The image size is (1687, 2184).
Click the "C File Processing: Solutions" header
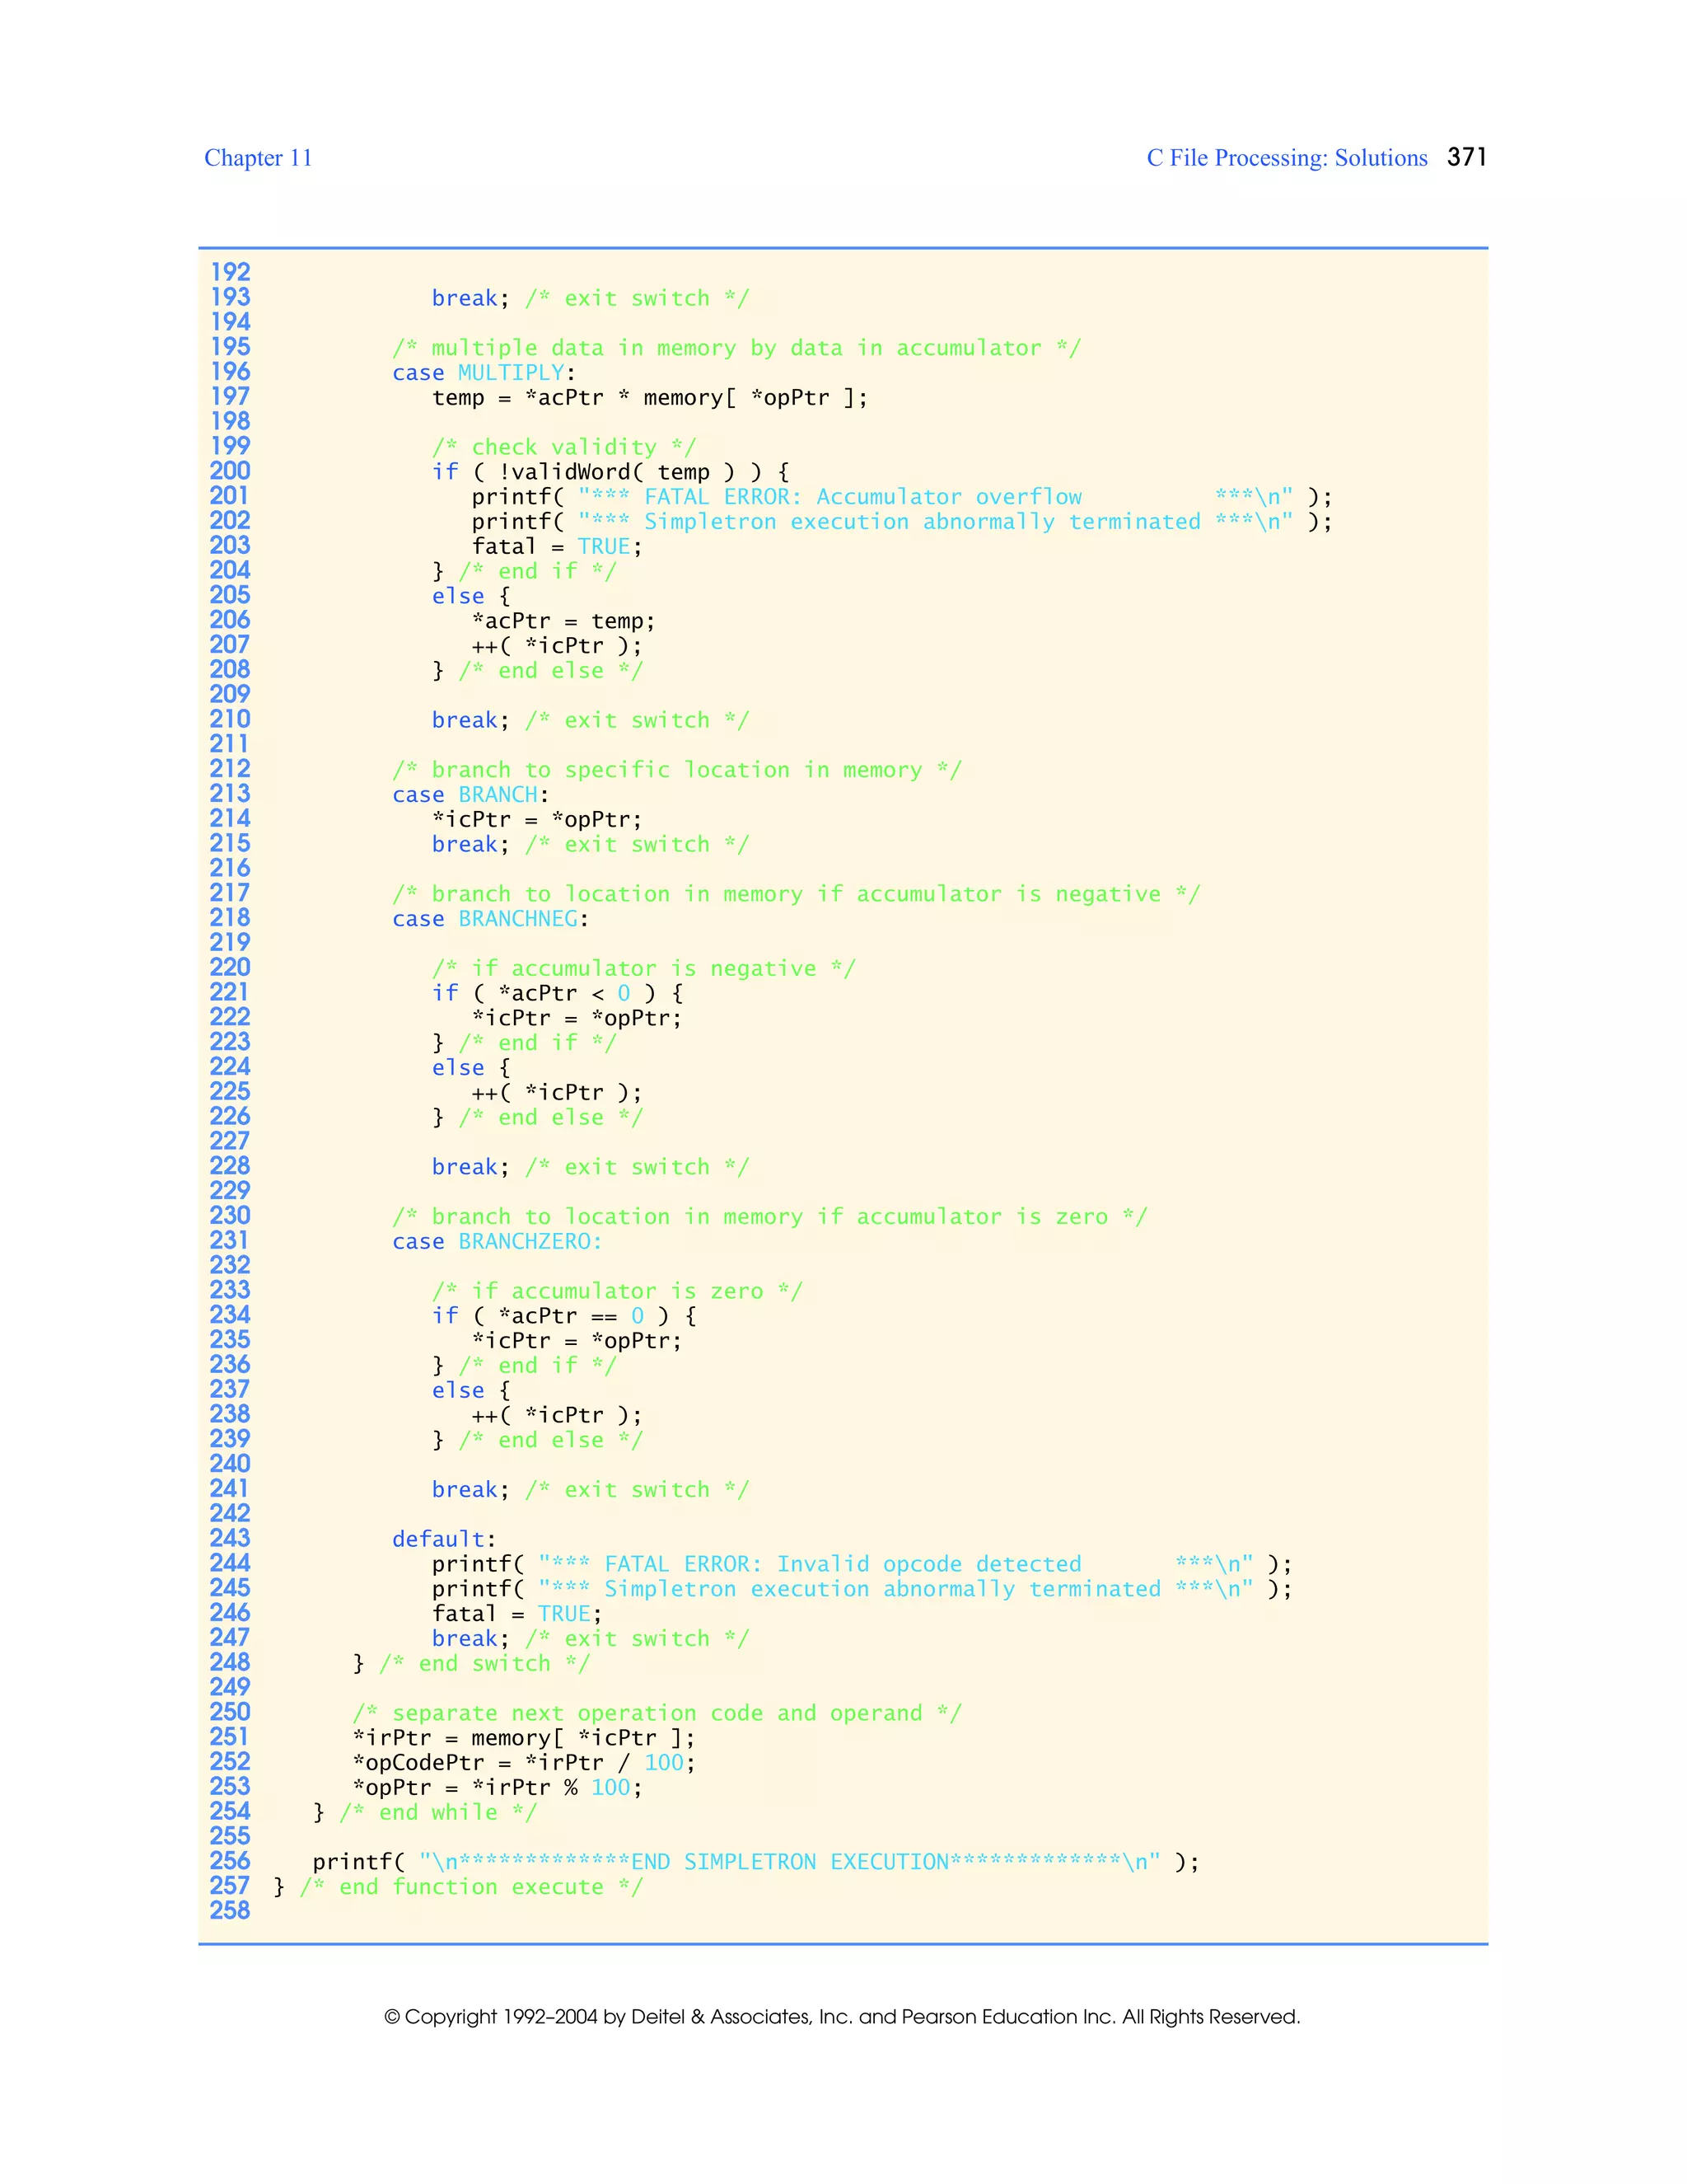(x=1286, y=158)
